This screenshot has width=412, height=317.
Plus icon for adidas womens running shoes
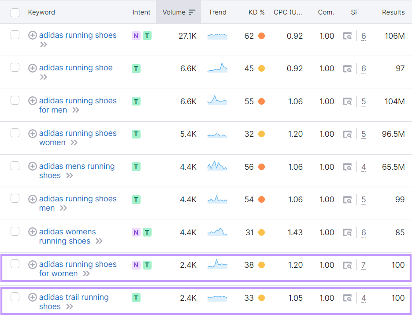click(x=32, y=232)
